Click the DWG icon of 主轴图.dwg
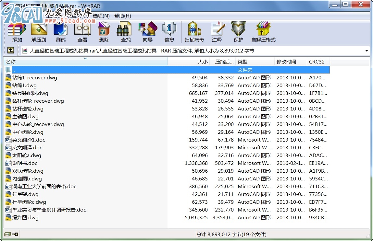 coord(8,117)
